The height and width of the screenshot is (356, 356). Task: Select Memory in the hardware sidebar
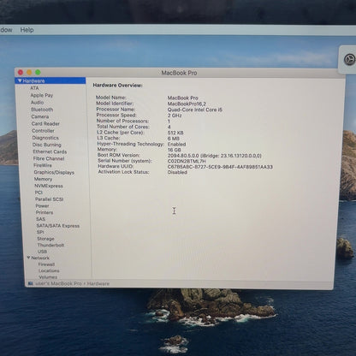[x=43, y=179]
